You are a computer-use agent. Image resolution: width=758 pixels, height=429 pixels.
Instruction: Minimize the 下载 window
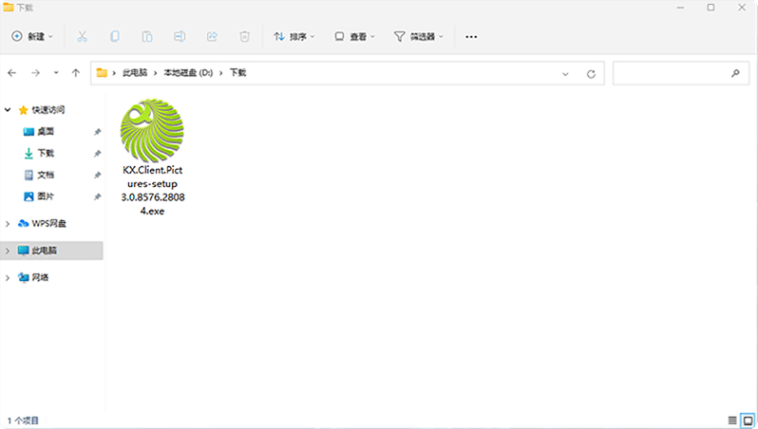coord(680,8)
